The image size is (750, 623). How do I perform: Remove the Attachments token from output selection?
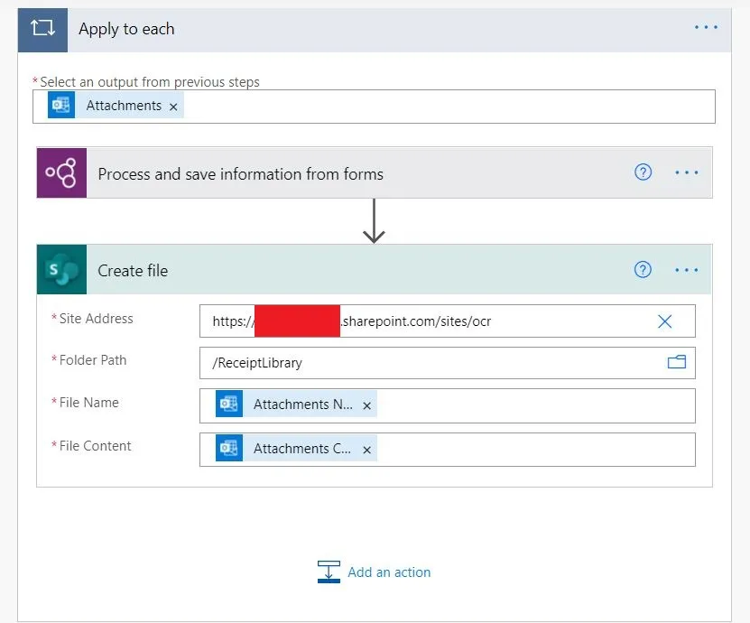171,105
